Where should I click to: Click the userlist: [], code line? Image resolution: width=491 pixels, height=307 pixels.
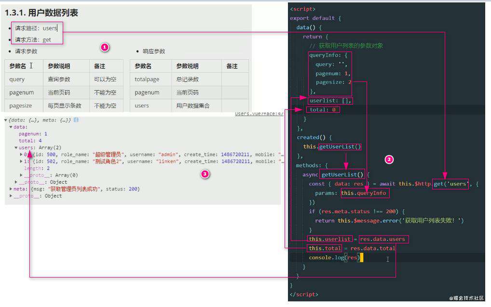tap(330, 101)
